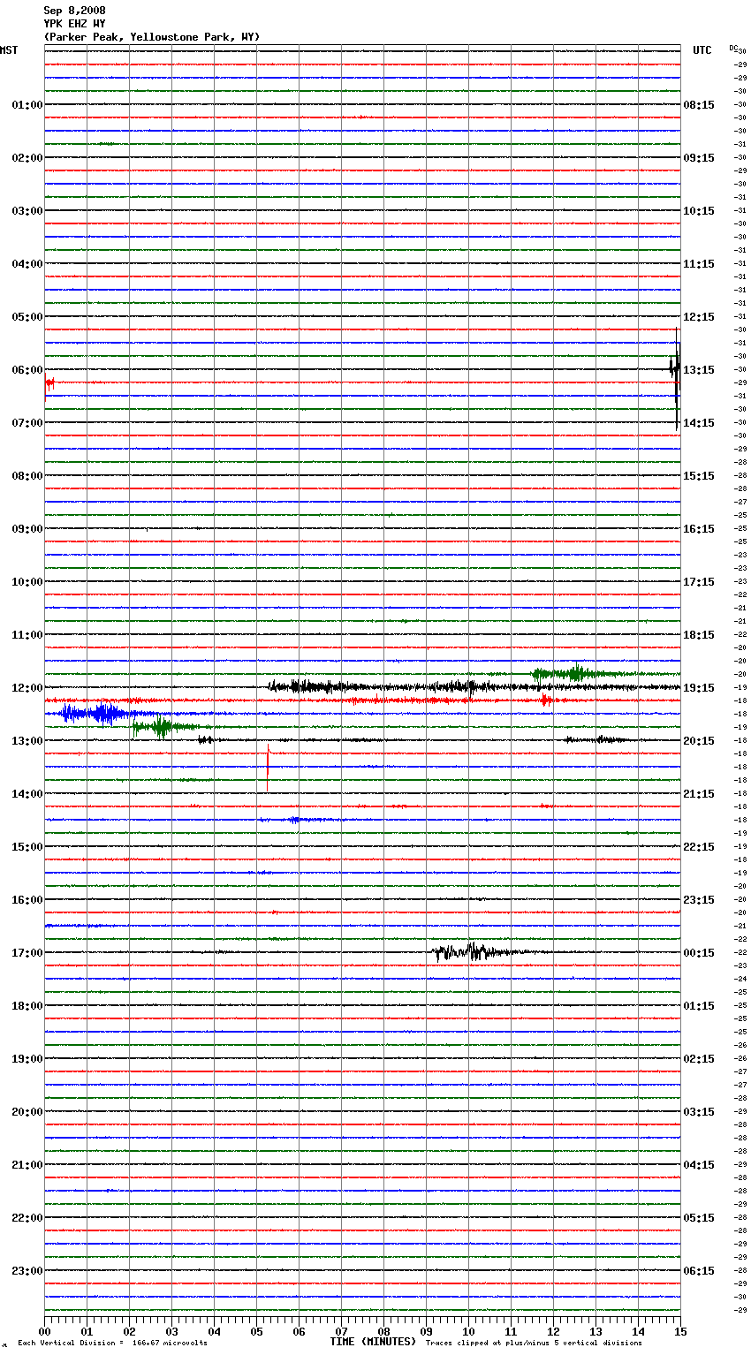Click the tall black spike ending the 06:00 trace

[676, 378]
